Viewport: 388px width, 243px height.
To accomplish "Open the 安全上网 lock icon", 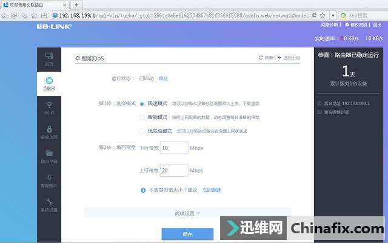I will coord(48,131).
